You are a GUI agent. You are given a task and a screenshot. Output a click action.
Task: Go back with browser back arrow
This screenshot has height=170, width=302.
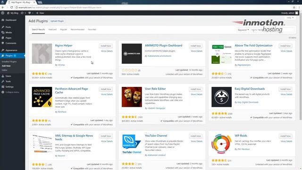coord(3,8)
